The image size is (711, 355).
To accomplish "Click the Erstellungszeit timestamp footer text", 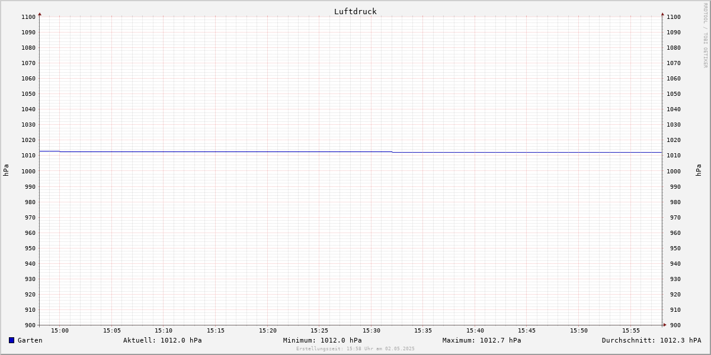I will click(x=355, y=349).
